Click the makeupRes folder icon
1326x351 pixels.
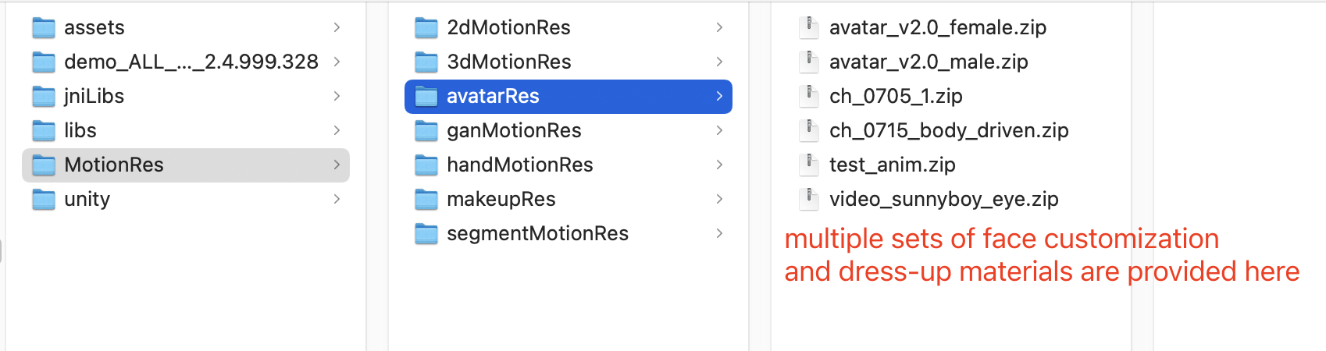coord(426,200)
